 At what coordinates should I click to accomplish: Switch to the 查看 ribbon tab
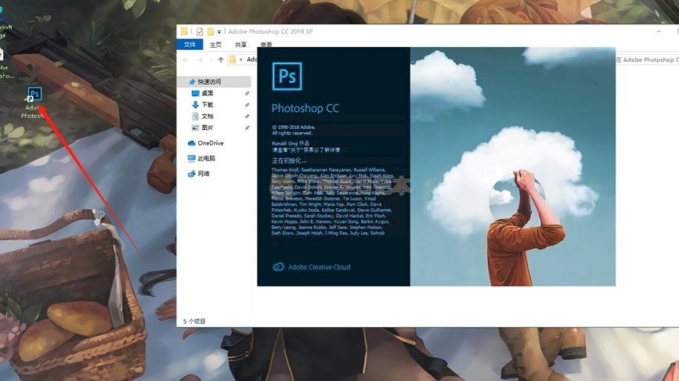point(265,44)
